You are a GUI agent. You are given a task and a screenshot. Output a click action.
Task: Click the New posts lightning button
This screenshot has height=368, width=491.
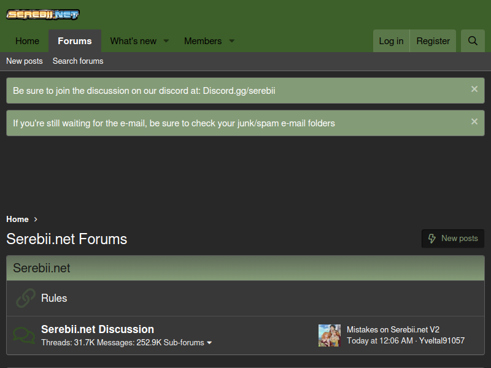(x=453, y=239)
